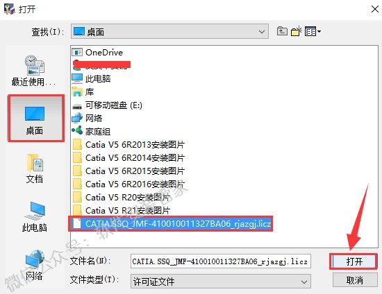Image resolution: width=382 pixels, height=294 pixels.
Task: Select Catia V5 R21安装图片 folder
Action: tap(121, 210)
